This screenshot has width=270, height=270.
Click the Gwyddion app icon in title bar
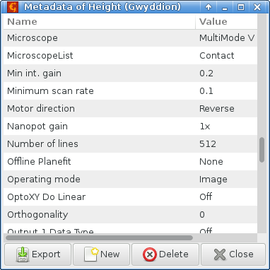click(x=13, y=7)
